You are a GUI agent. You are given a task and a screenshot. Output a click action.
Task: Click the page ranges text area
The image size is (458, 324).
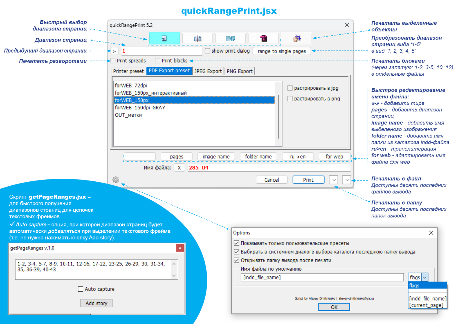pyautogui.click(x=93, y=270)
